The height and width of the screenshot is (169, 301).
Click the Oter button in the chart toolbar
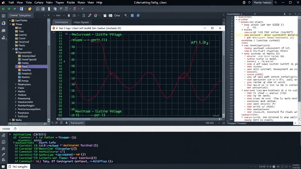117,16
